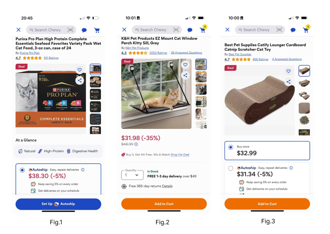This screenshot has width=330, height=234.
Task: Click Add to Cart for K&H perch
Action: click(164, 204)
